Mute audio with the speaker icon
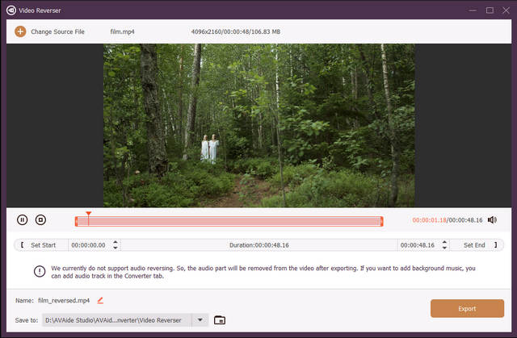 (x=492, y=219)
